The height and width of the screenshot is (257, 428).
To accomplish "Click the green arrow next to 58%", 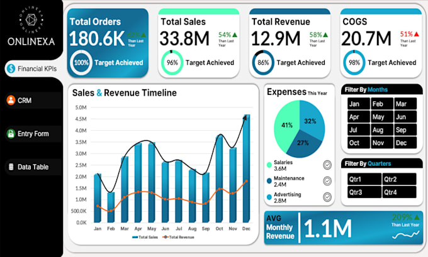I will [x=325, y=35].
